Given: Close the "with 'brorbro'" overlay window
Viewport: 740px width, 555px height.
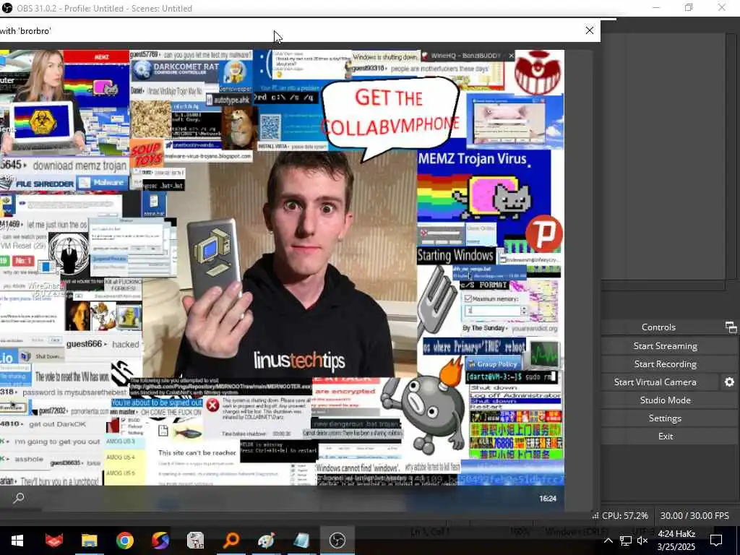Looking at the screenshot, I should 590,30.
